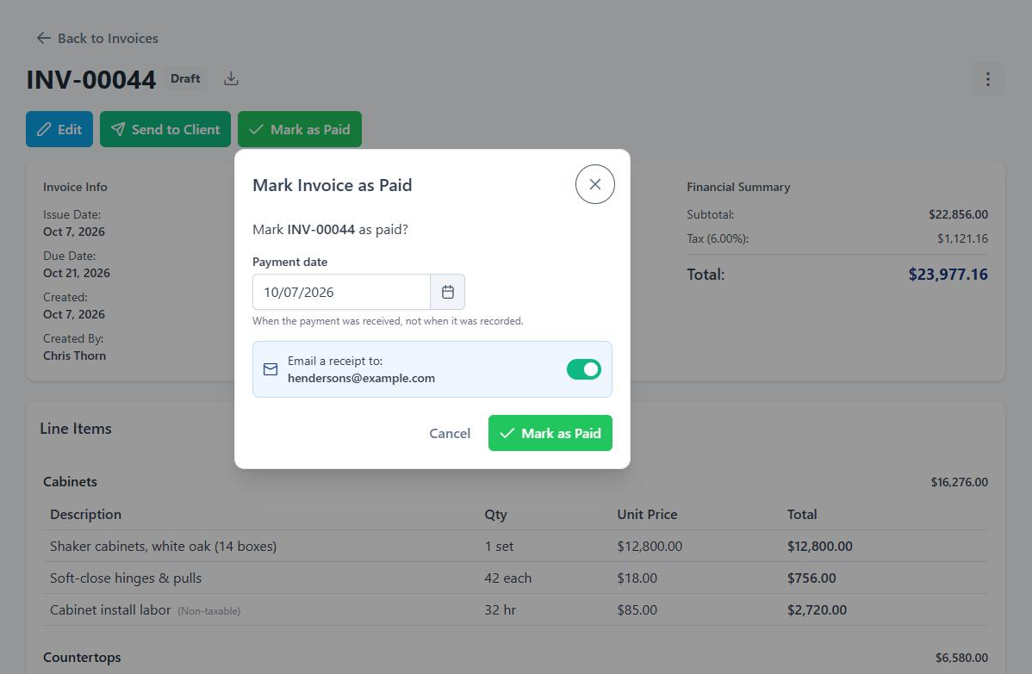Click the Countertops total $6,580.00
1032x674 pixels.
point(961,658)
